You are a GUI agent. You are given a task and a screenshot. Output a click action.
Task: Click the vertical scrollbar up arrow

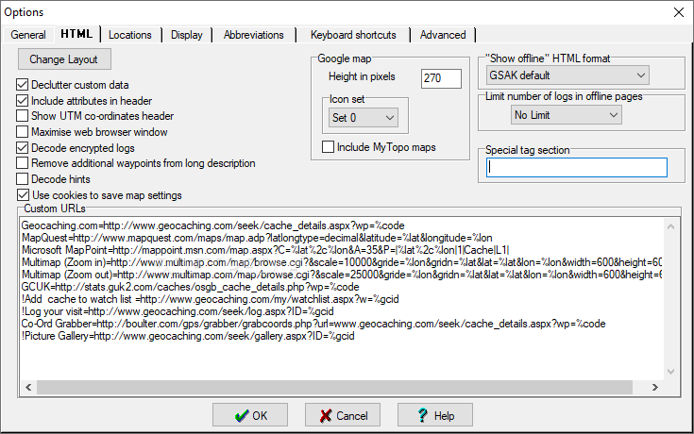tap(671, 226)
